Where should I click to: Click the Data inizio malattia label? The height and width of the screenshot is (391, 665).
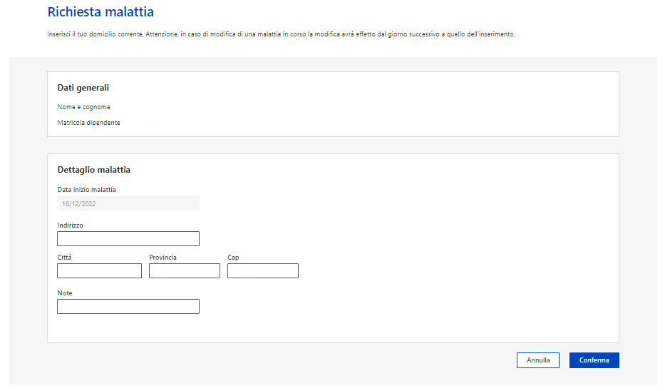tap(86, 190)
